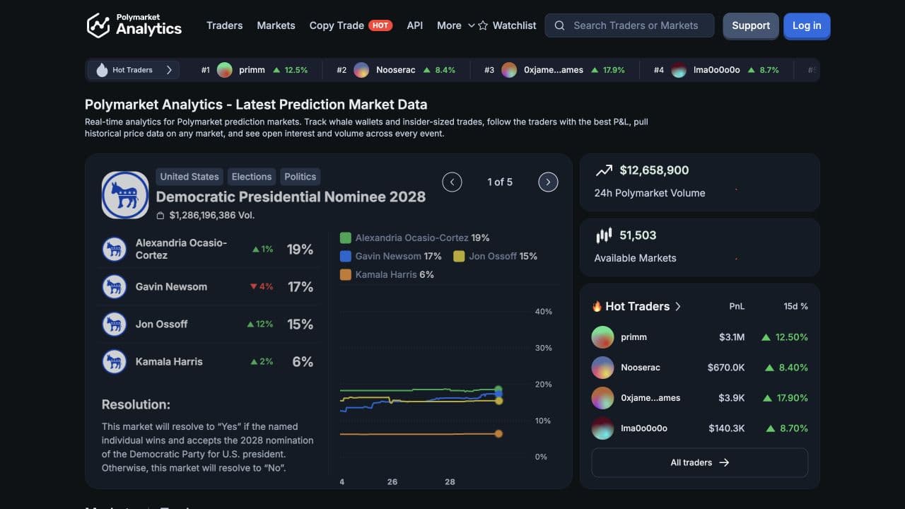Click the $12,658,900 volume value
Image resolution: width=905 pixels, height=509 pixels.
pyautogui.click(x=654, y=170)
